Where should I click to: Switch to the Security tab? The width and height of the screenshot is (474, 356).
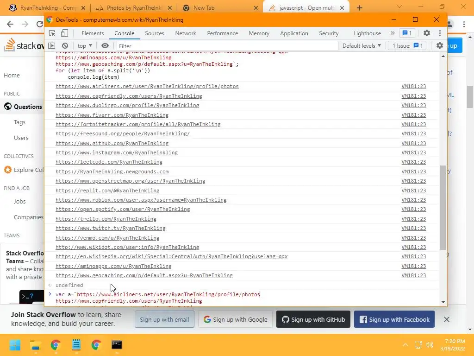[x=329, y=33]
